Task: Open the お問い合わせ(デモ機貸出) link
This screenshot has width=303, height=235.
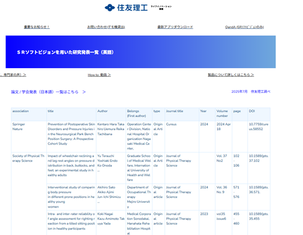Action: point(106,27)
